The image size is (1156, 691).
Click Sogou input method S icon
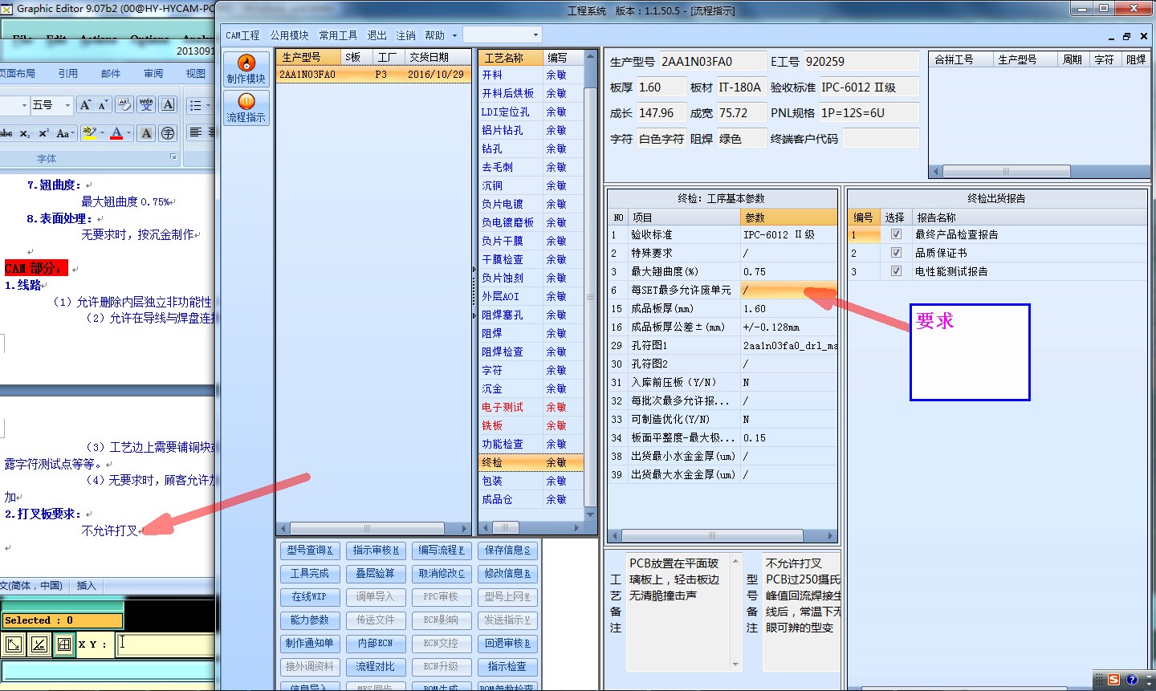[1113, 680]
